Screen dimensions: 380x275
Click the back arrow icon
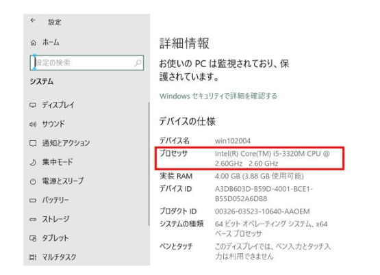[33, 21]
